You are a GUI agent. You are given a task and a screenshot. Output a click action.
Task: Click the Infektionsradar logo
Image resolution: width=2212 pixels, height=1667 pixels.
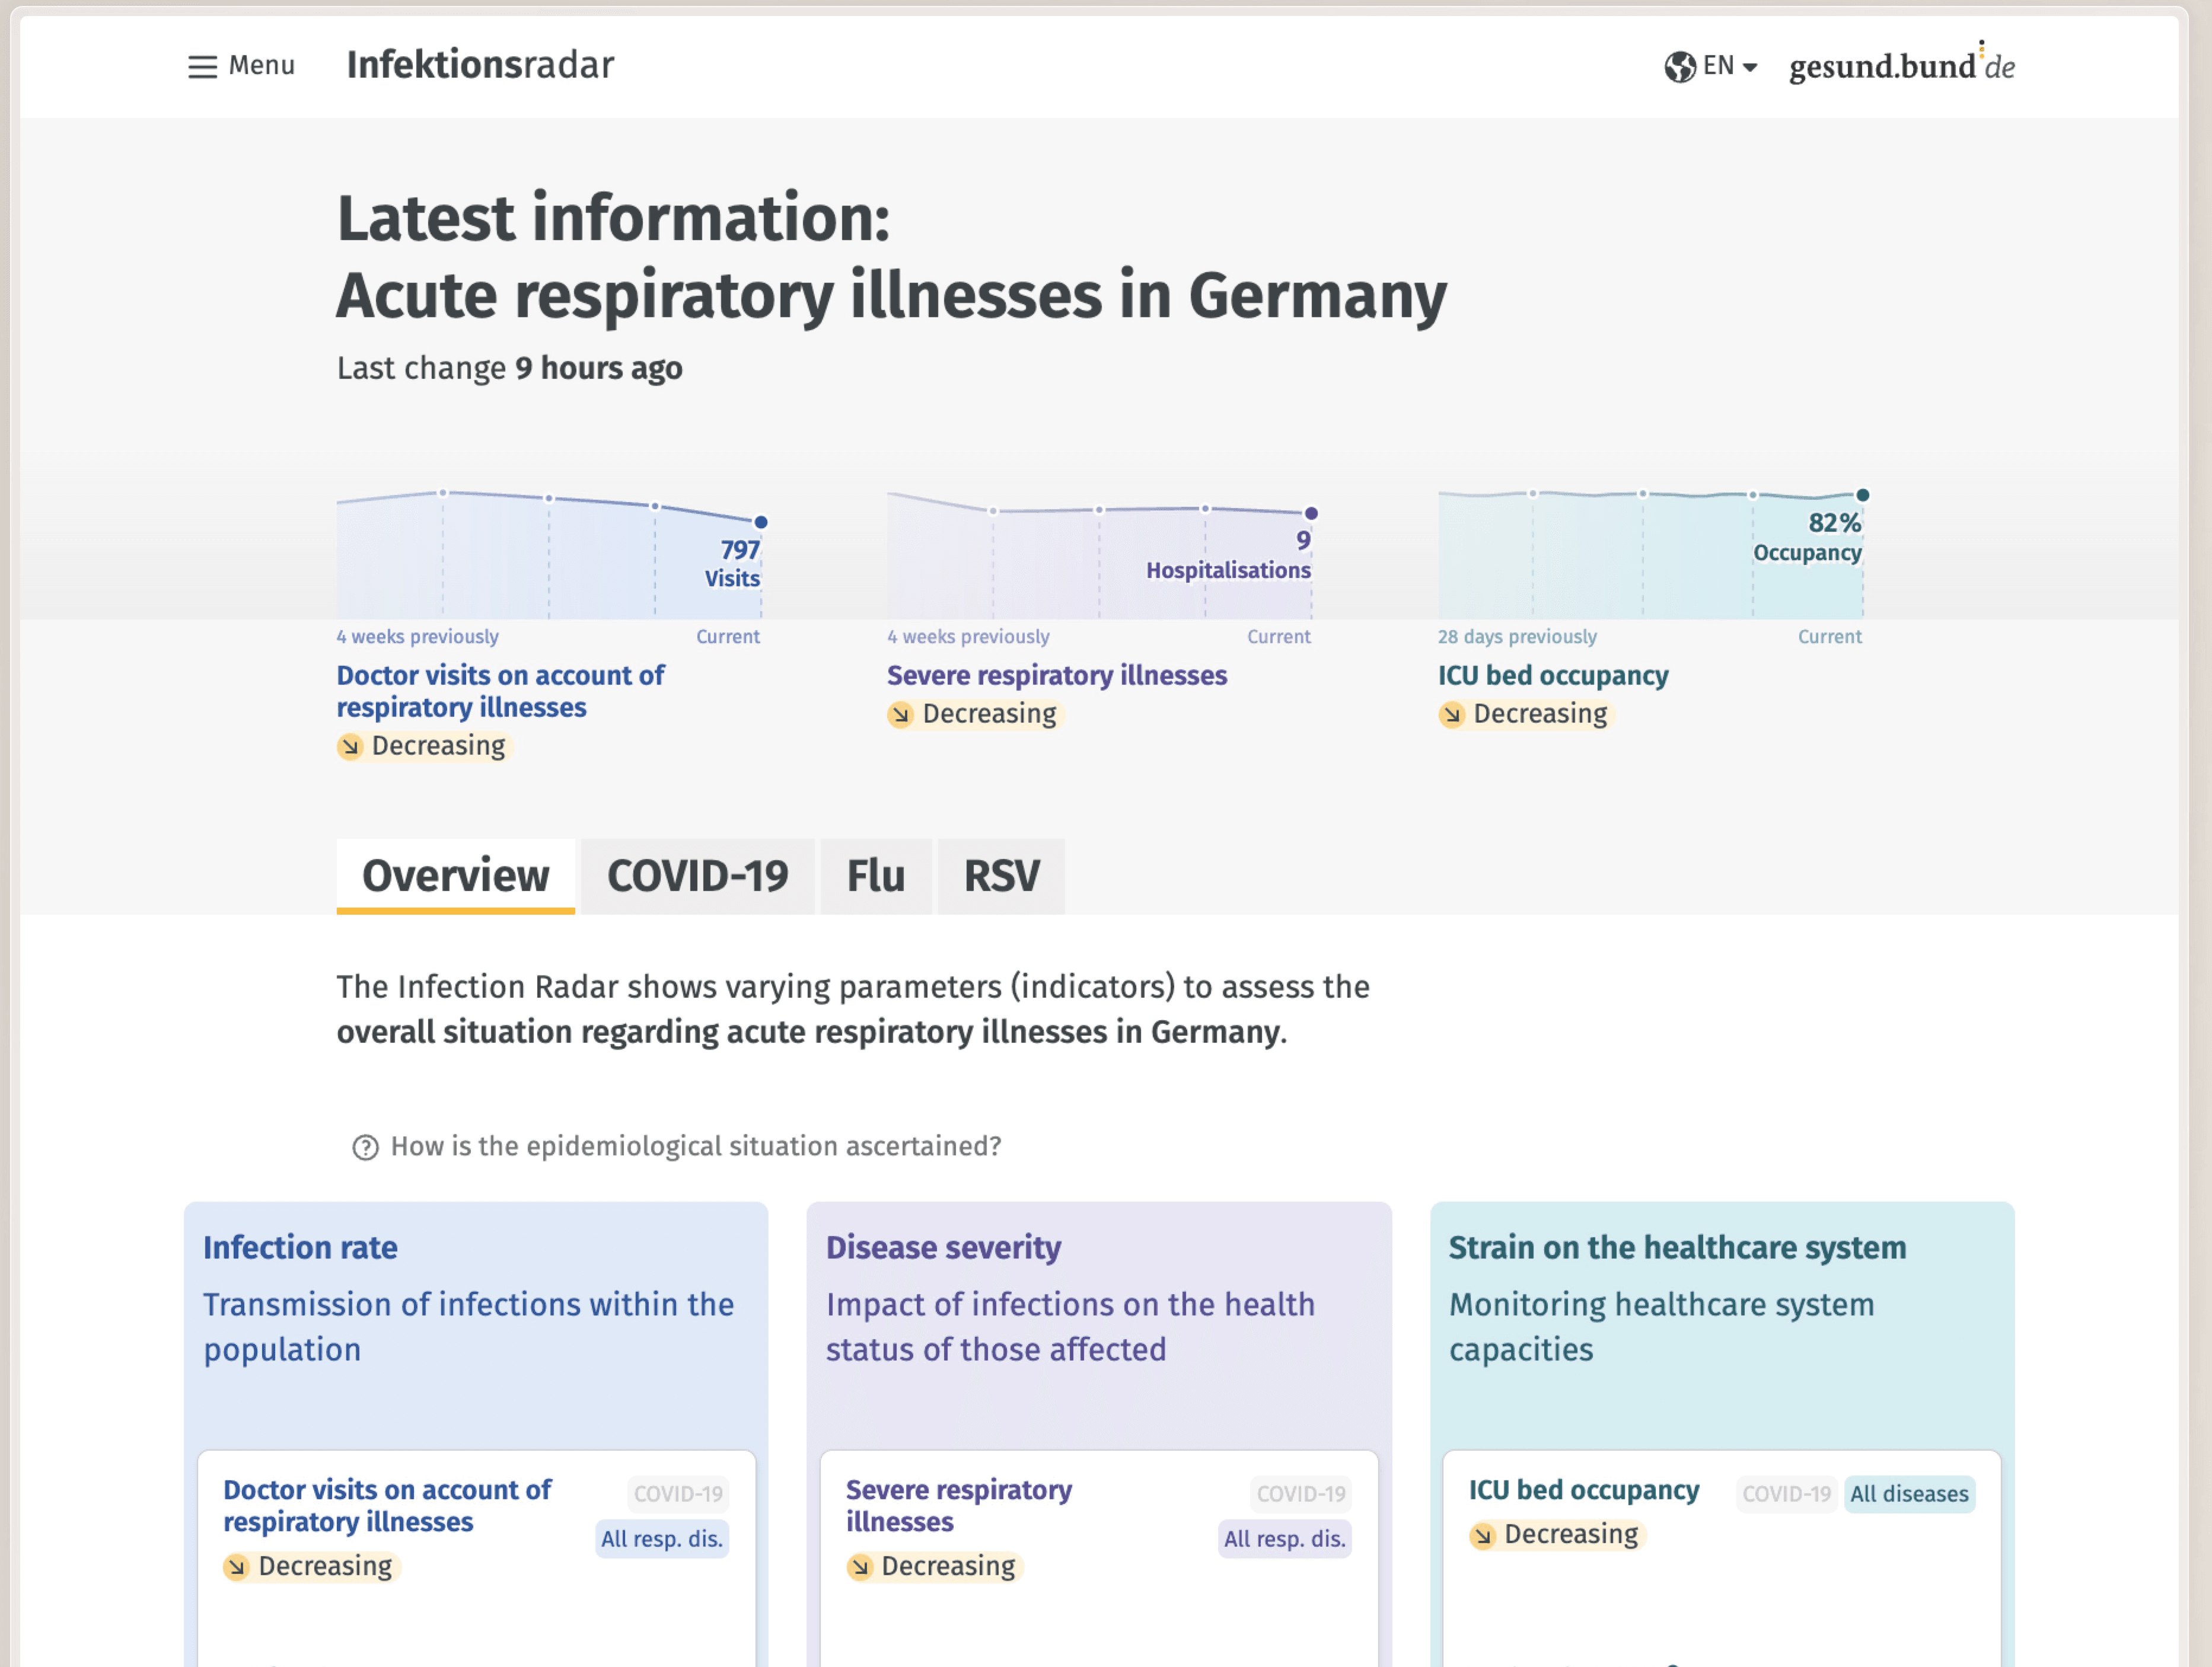coord(480,65)
